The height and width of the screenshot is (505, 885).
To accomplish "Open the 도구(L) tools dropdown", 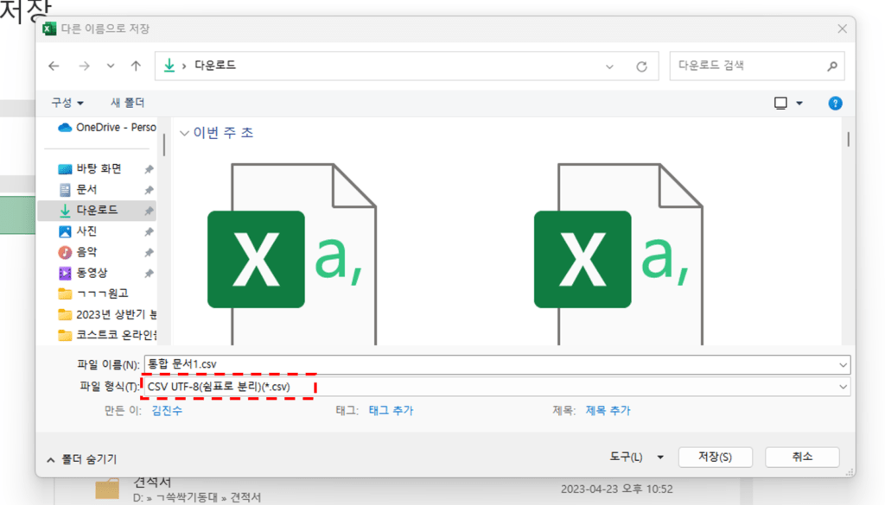I will coord(636,458).
